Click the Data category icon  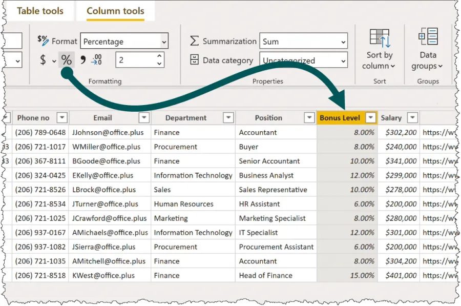194,60
